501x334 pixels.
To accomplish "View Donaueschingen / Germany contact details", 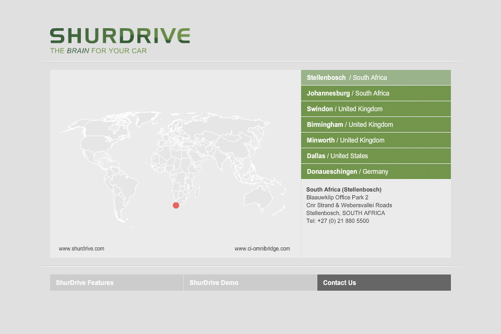I will click(376, 171).
